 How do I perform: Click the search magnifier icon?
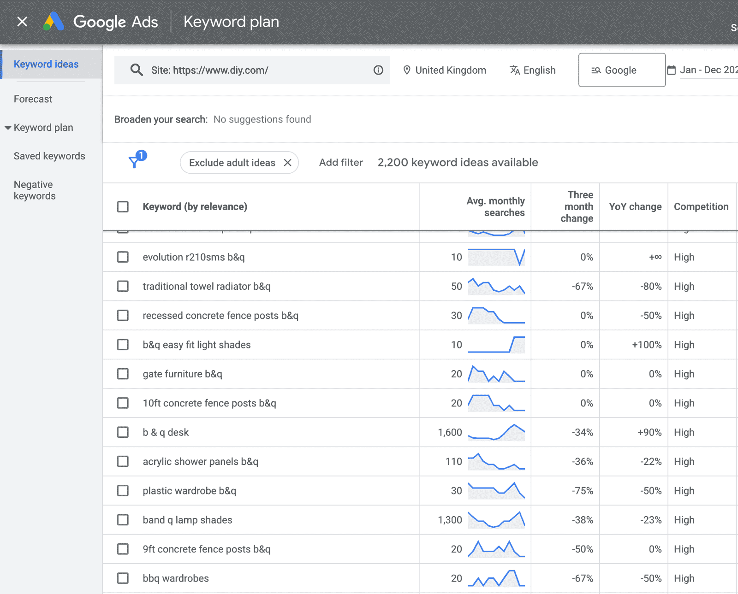(137, 70)
